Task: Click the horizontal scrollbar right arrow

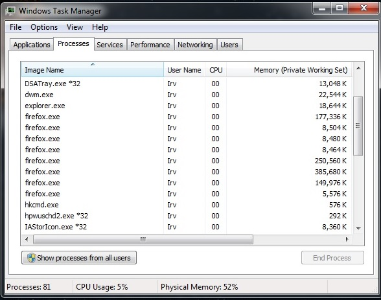Action: pyautogui.click(x=347, y=239)
